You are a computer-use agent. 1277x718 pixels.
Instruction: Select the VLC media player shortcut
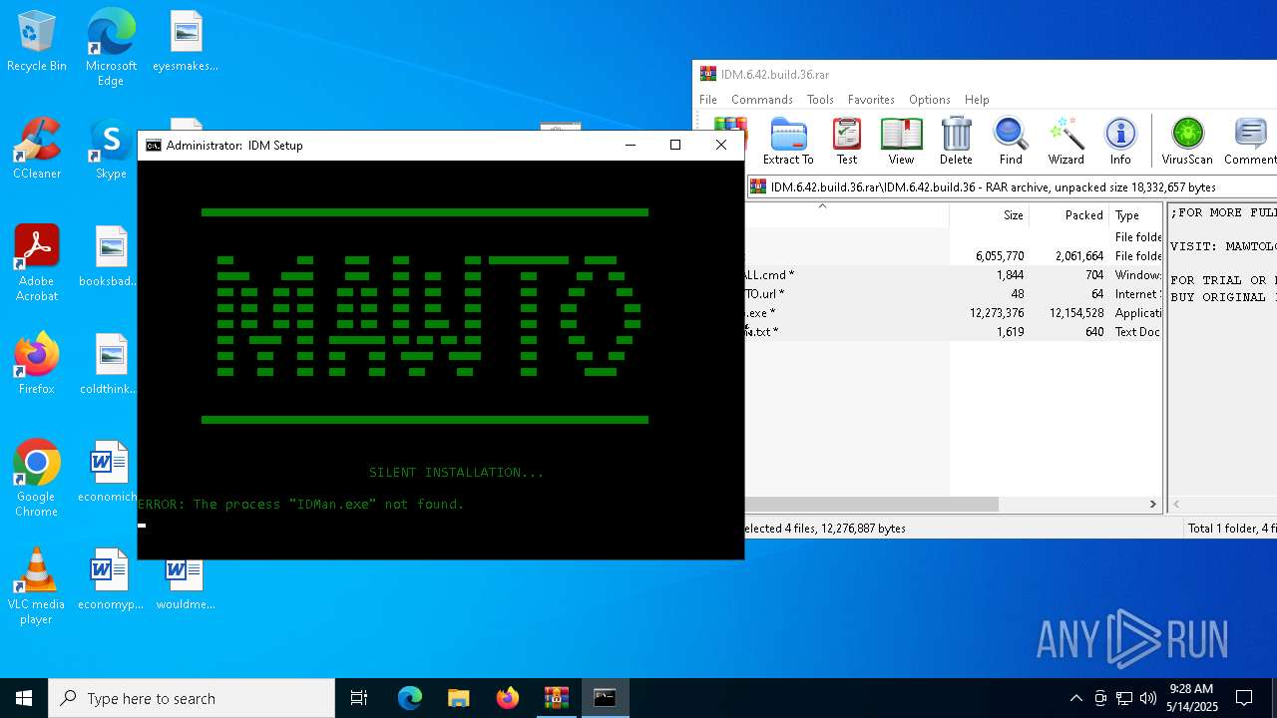click(x=37, y=586)
